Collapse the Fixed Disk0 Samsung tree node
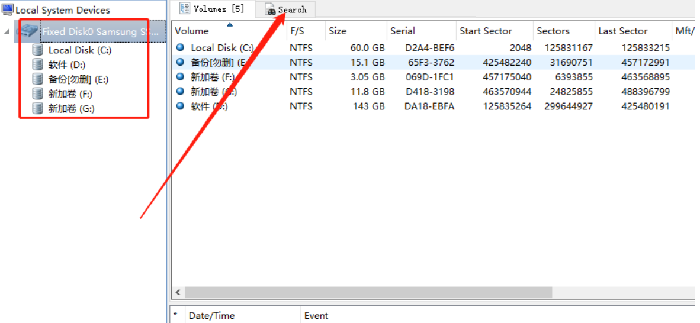This screenshot has width=700, height=323. (x=7, y=32)
